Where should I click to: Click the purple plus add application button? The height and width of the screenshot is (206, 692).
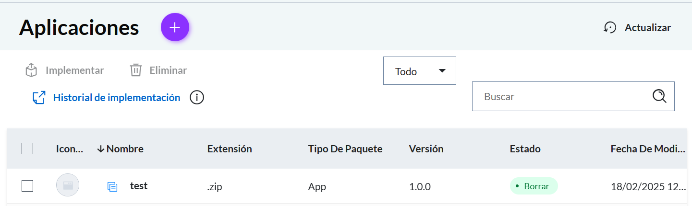[x=175, y=27]
